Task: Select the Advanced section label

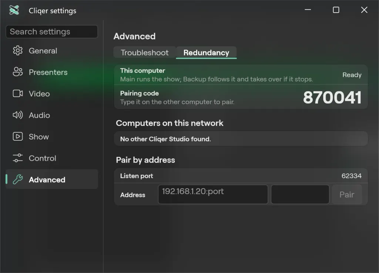Action: pos(47,180)
